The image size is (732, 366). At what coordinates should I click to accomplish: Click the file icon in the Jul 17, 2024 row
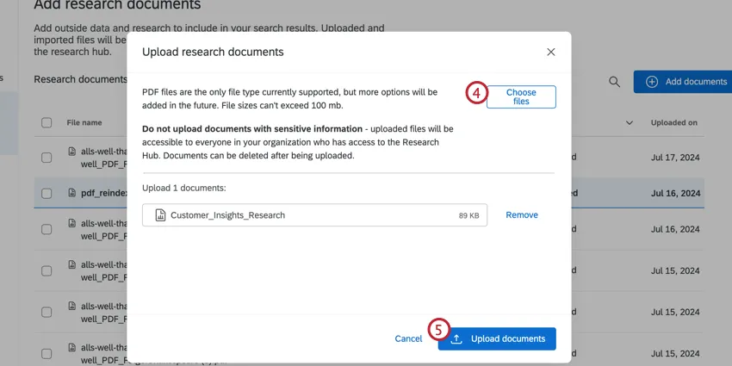pos(72,152)
